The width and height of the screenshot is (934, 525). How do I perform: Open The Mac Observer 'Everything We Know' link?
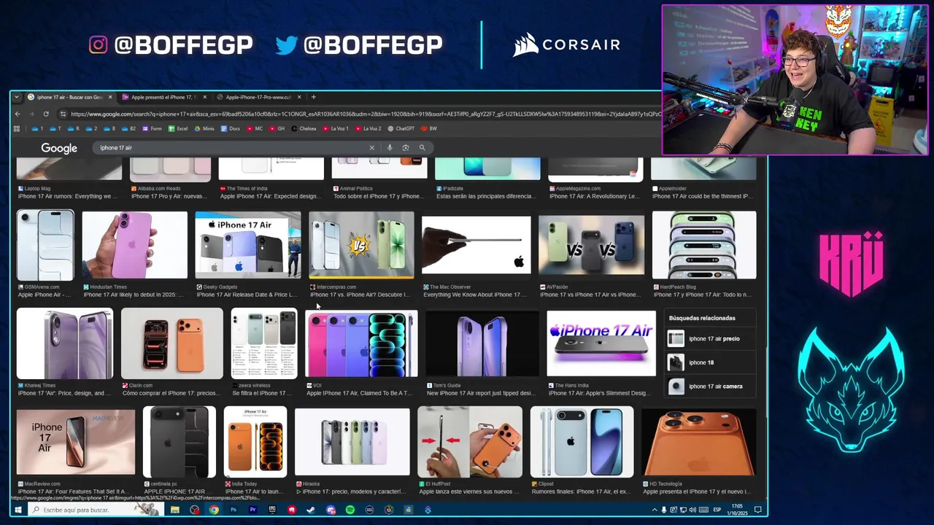(x=474, y=295)
